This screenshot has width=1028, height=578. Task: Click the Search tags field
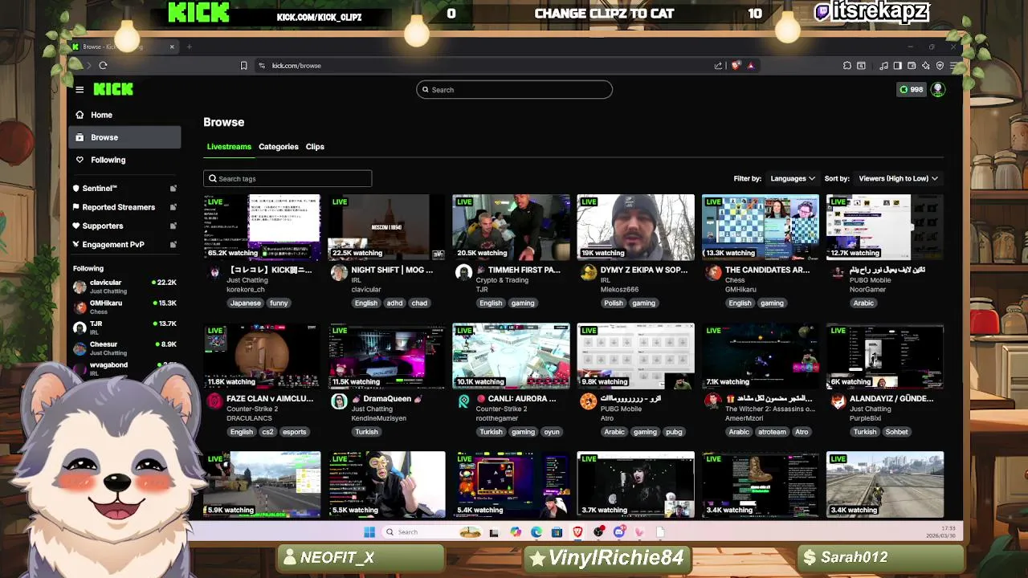pyautogui.click(x=288, y=179)
